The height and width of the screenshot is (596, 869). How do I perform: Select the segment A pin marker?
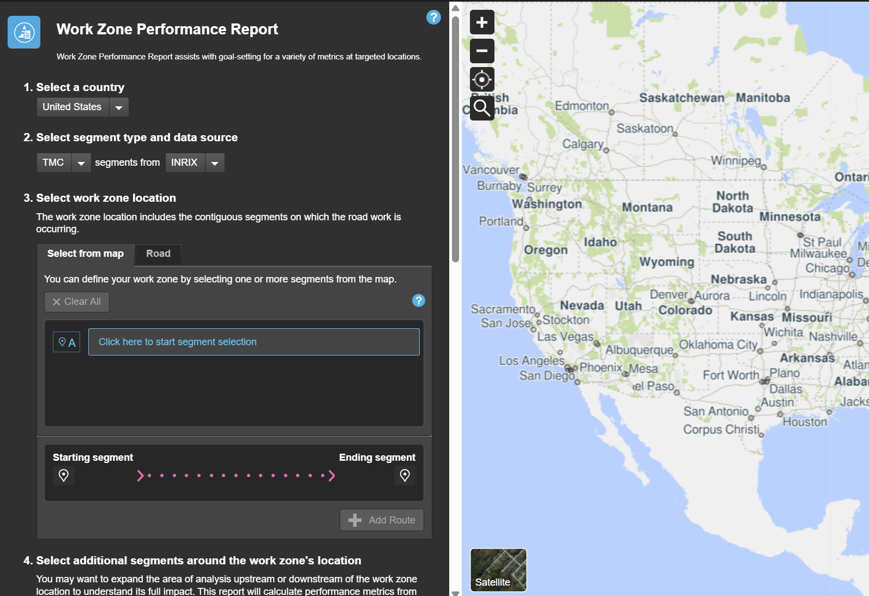[x=67, y=342]
